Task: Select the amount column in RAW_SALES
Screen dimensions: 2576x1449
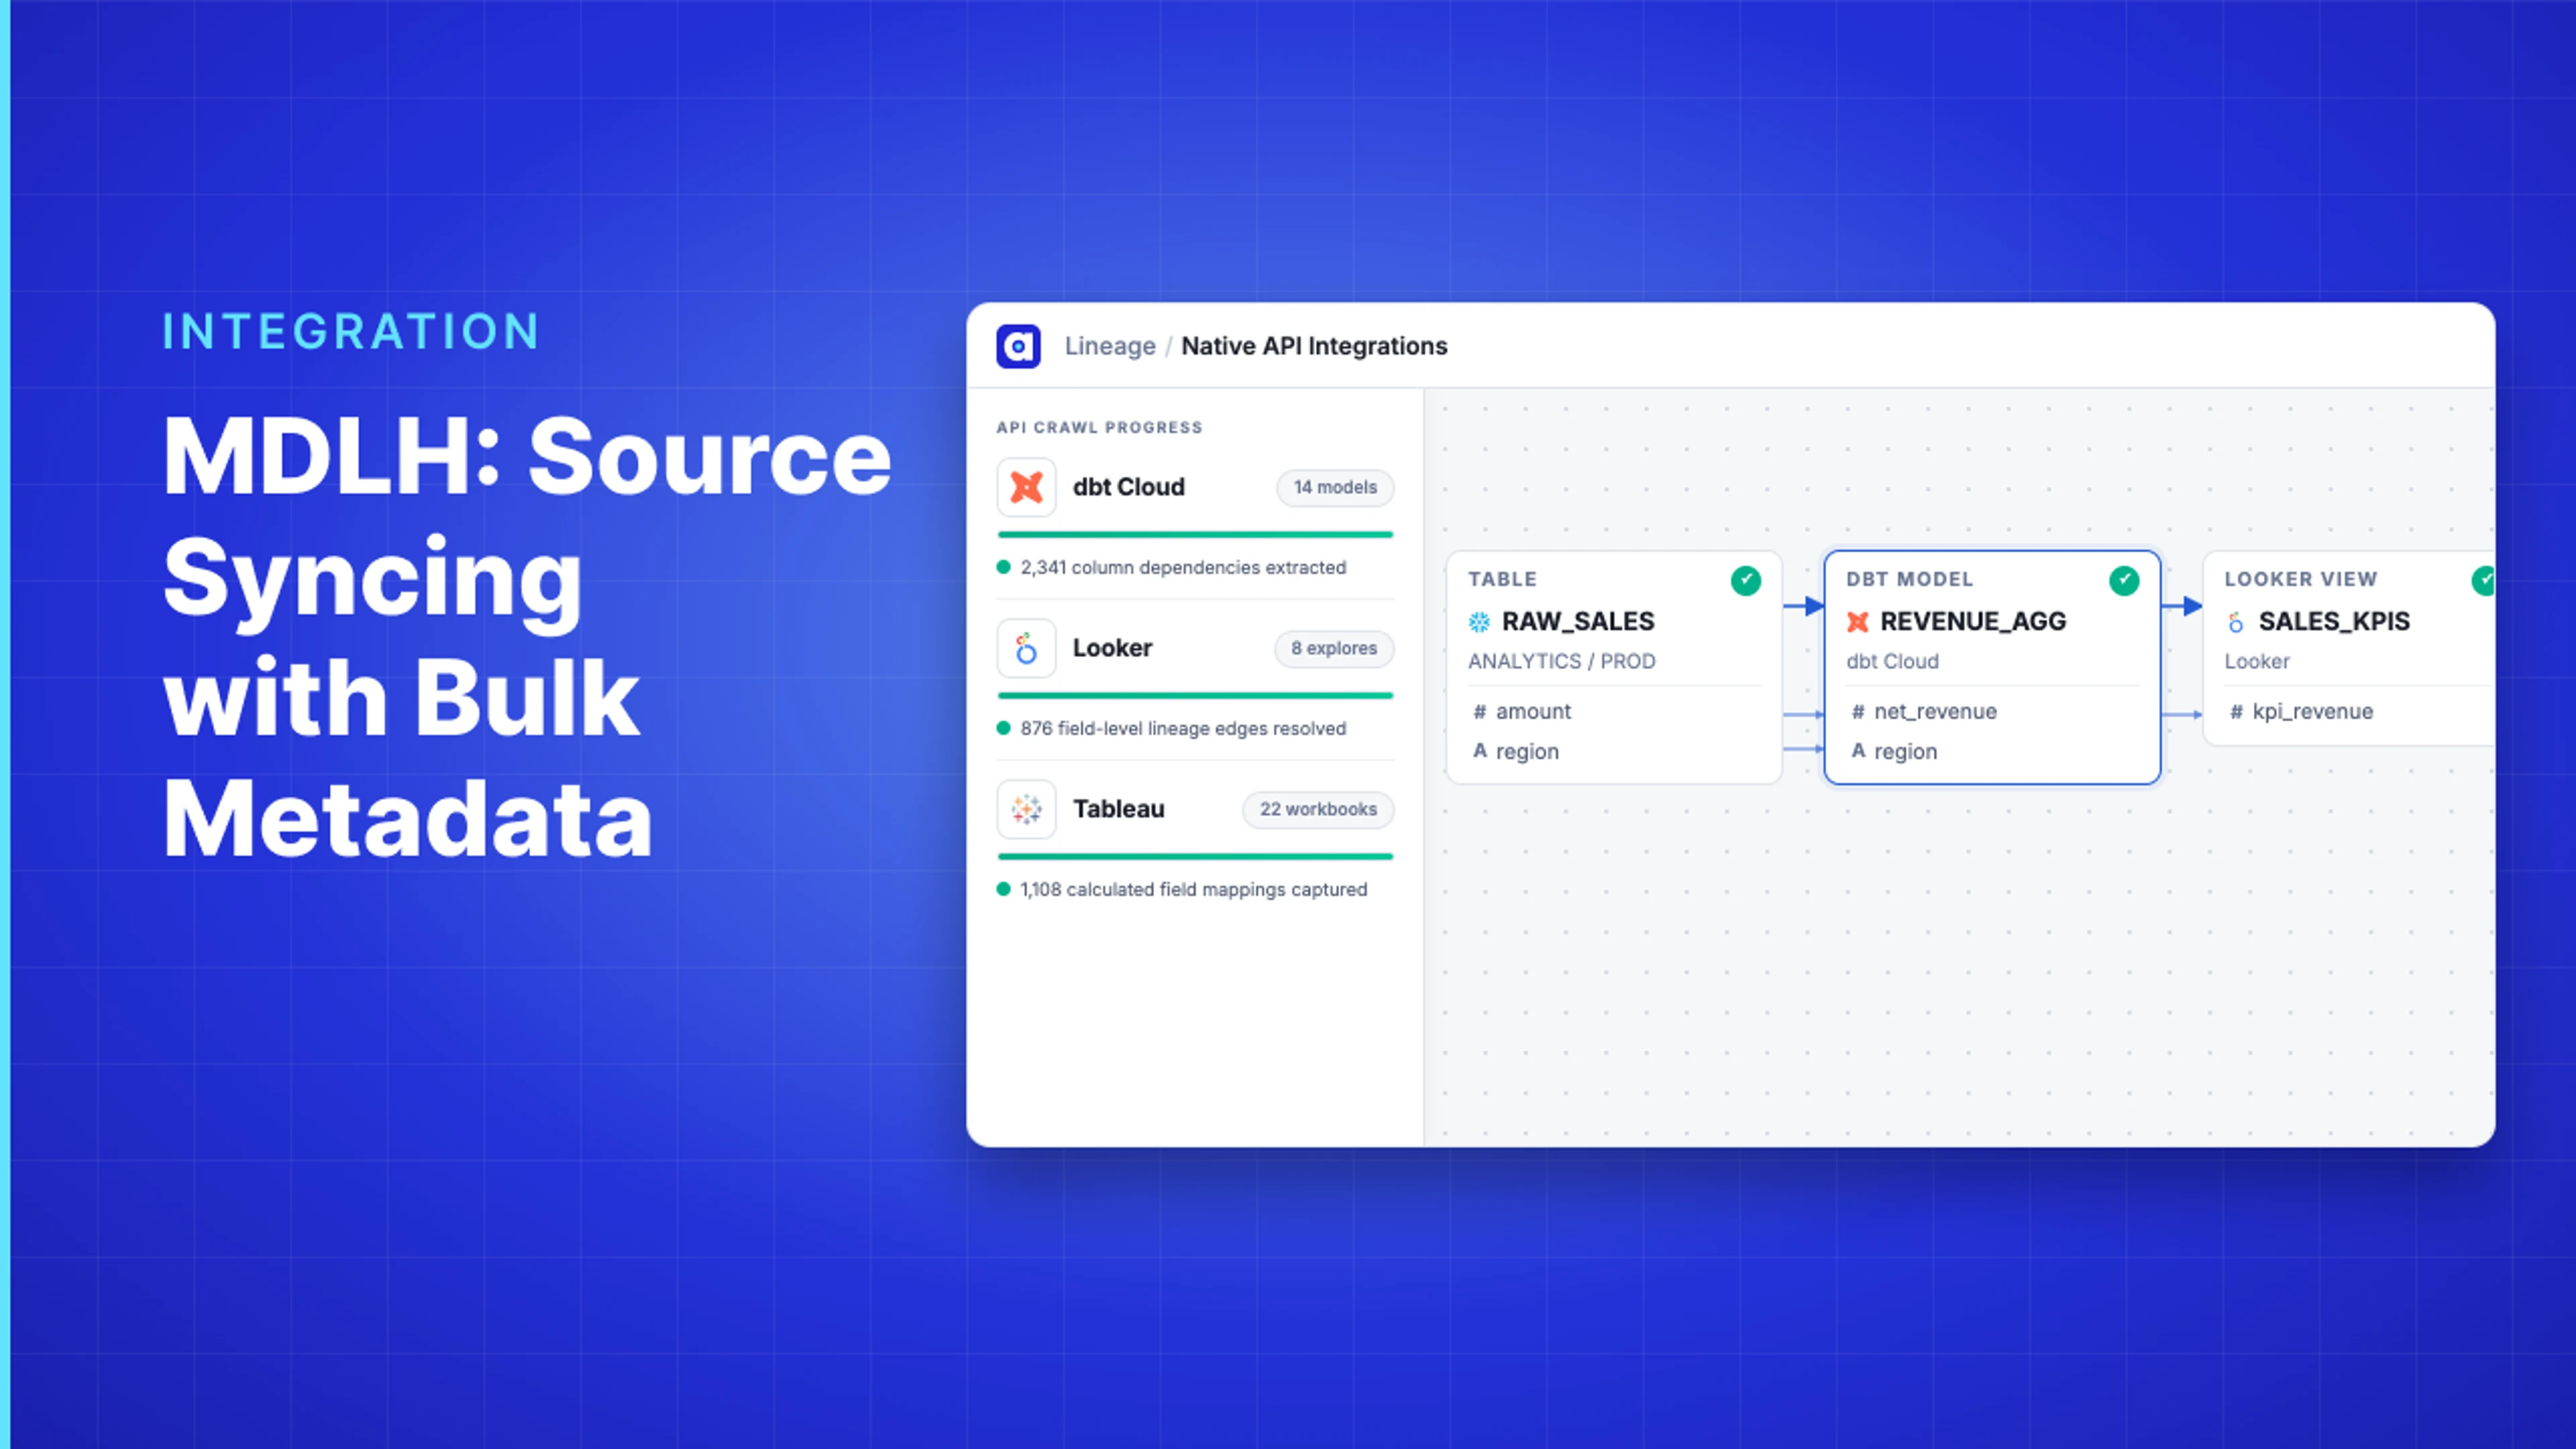Action: point(1533,711)
